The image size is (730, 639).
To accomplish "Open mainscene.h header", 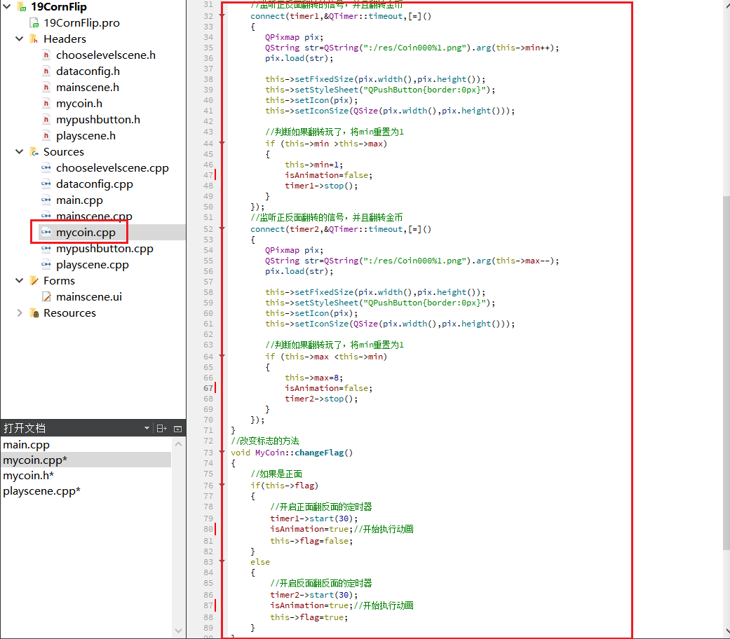I will (88, 87).
